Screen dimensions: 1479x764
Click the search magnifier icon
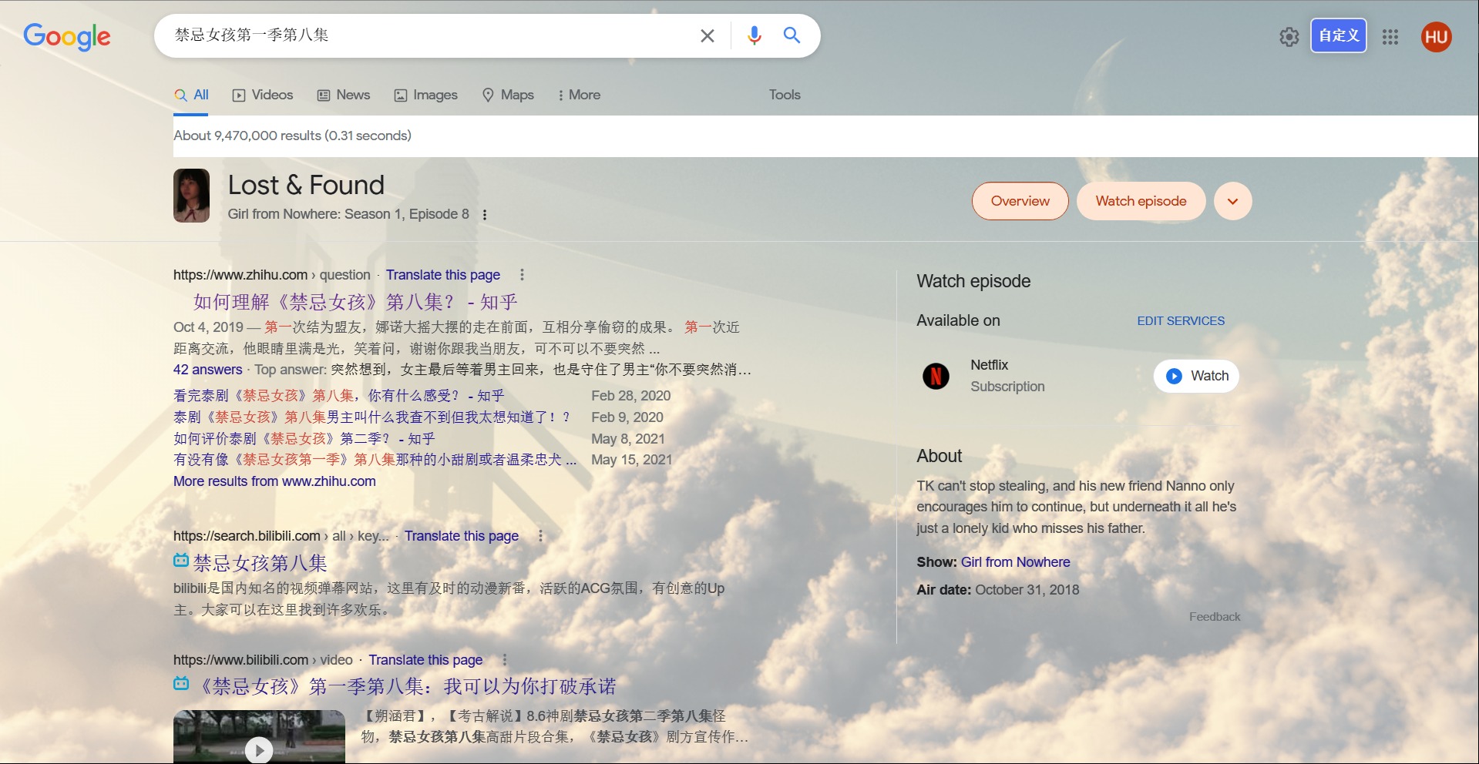(792, 35)
